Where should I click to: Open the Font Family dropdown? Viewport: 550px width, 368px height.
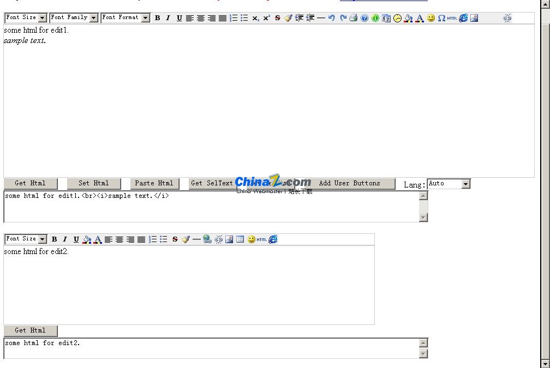click(x=74, y=17)
